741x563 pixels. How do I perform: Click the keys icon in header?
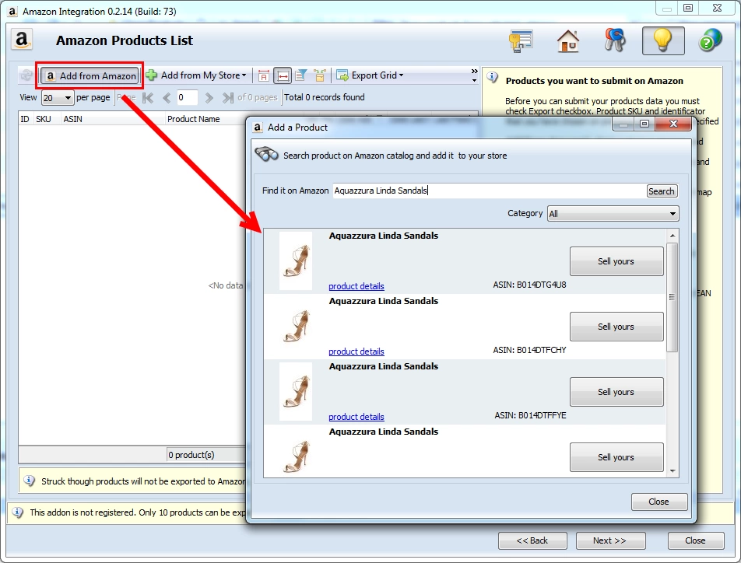tap(615, 40)
